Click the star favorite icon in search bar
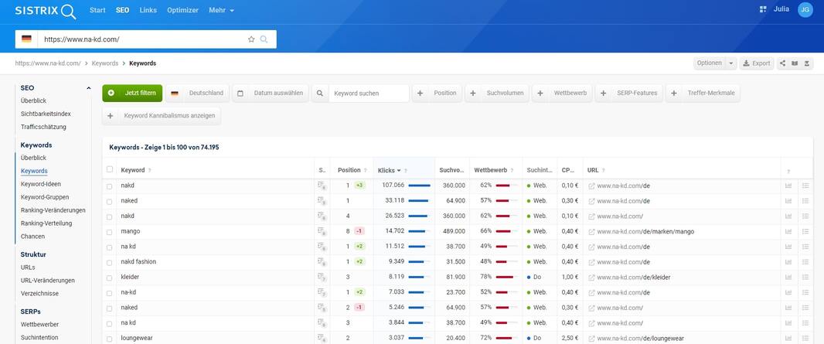The width and height of the screenshot is (824, 344). [x=251, y=39]
